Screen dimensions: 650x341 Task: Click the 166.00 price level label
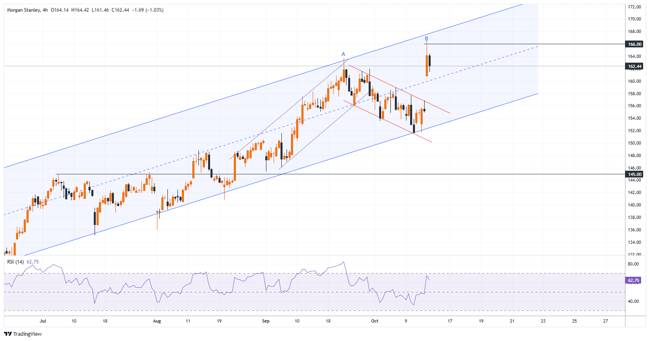point(635,44)
